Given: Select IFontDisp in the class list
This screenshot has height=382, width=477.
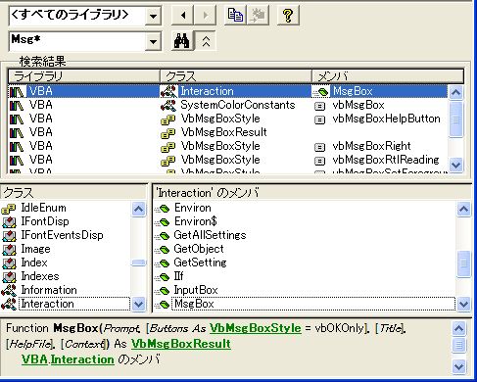Looking at the screenshot, I should pyautogui.click(x=45, y=221).
